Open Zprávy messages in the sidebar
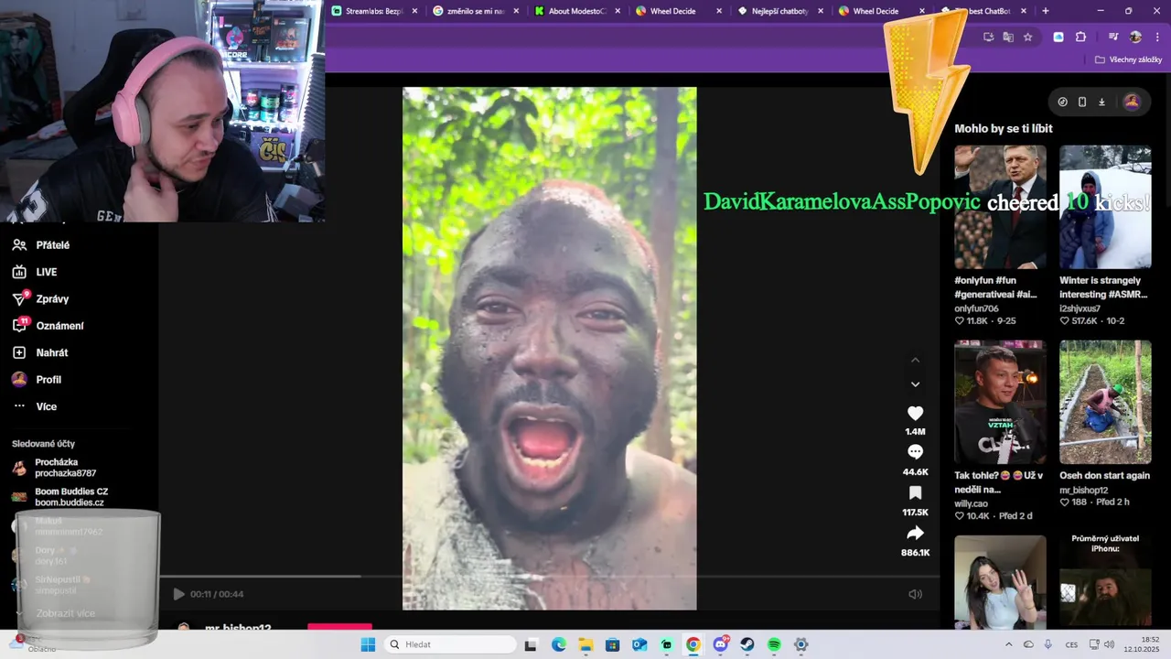The width and height of the screenshot is (1171, 659). (40, 299)
